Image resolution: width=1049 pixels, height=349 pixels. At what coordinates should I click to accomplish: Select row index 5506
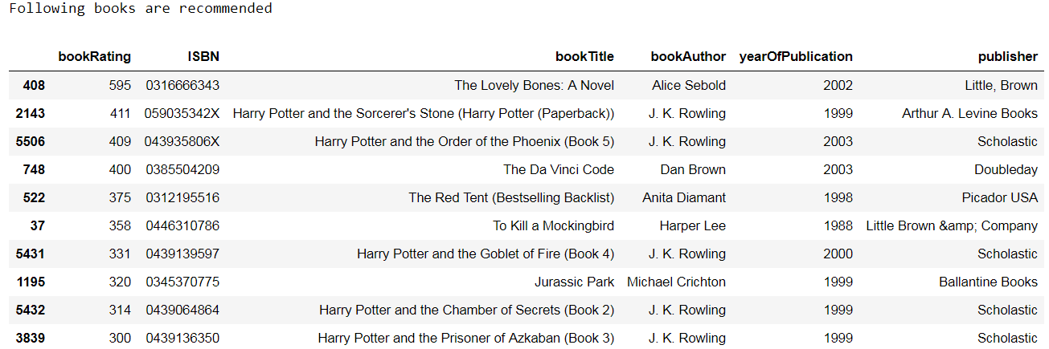31,141
